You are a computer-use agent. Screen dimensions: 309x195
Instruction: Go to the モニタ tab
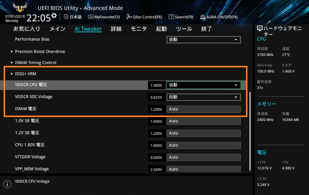point(139,29)
